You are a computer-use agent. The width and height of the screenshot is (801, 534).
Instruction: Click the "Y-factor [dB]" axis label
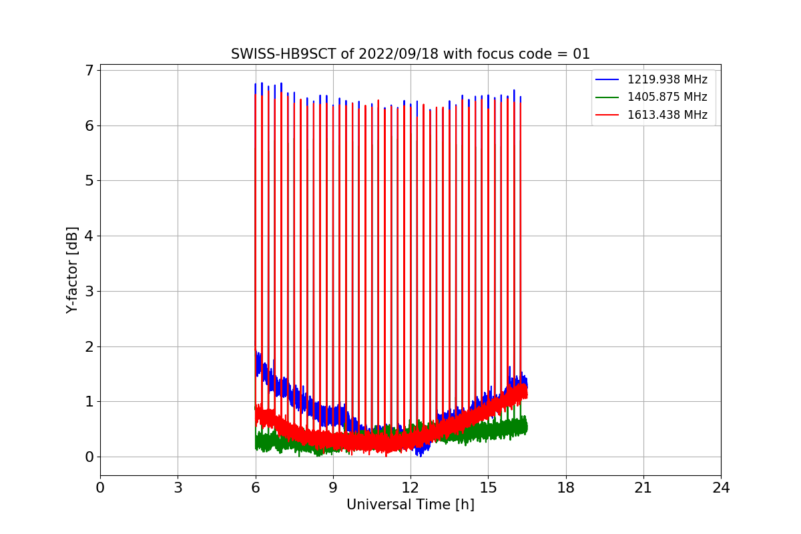72,270
